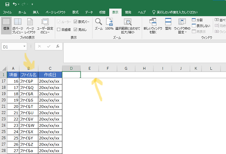The height and width of the screenshot is (154, 226).
Task: Switch to the 数式 tab
Action: (75, 12)
